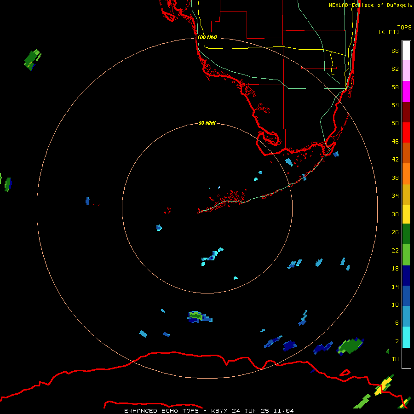Click the '100 NMI' range ring label
The width and height of the screenshot is (414, 414).
[x=207, y=38]
